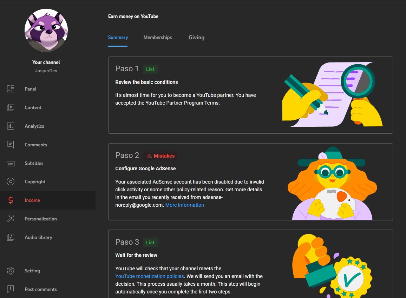Click the Personalization magic wand icon
Screen dimensions: 406x298
11,219
